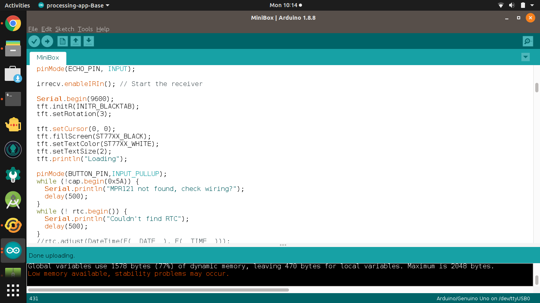Launch GitKraken from the dock
Viewport: 540px width, 303px height.
[13, 150]
